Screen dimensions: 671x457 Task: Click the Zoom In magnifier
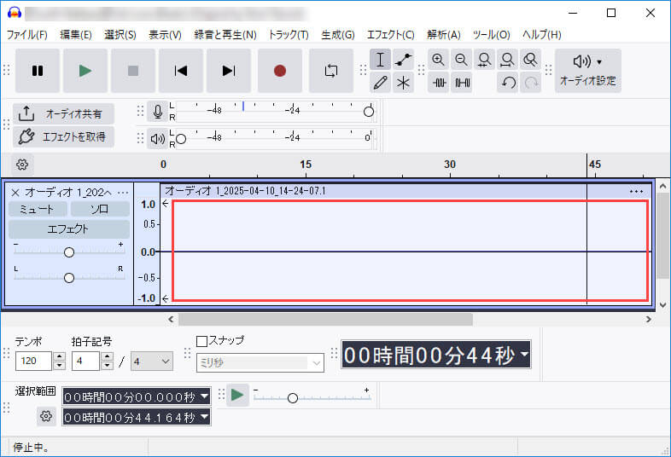(x=438, y=60)
